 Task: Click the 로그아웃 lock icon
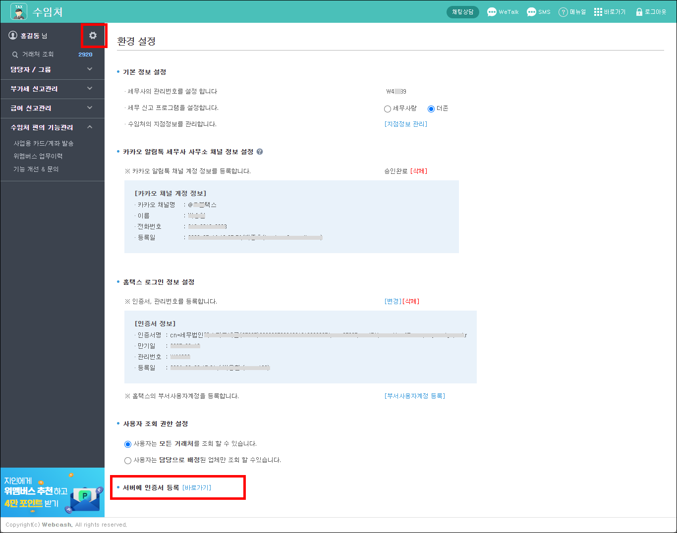tap(639, 12)
